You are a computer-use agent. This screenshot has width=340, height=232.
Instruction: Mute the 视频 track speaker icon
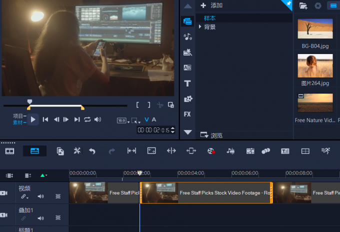[40, 196]
